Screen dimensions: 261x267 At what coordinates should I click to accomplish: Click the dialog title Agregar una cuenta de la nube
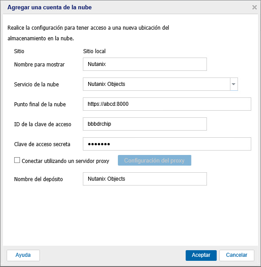click(49, 8)
